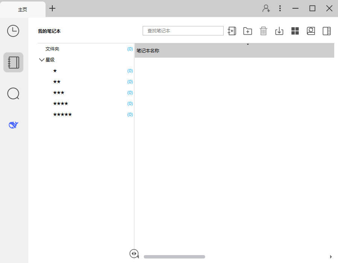Click the scrollbar right arrow
Screen dimensions: 338x263
(x=331, y=257)
